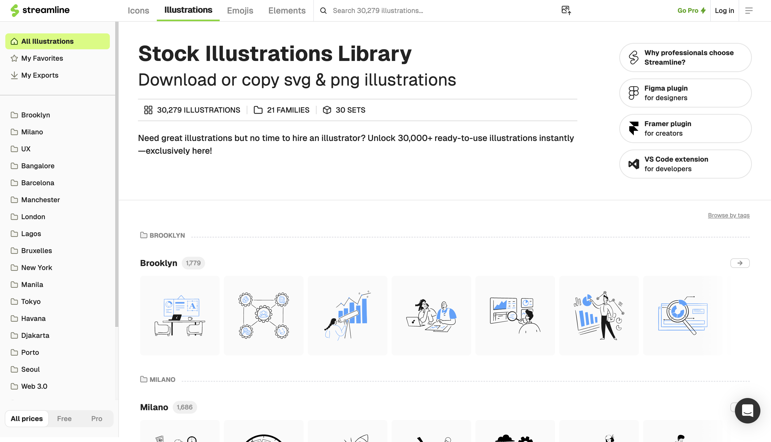Click the Streamline logo in the top left

40,10
